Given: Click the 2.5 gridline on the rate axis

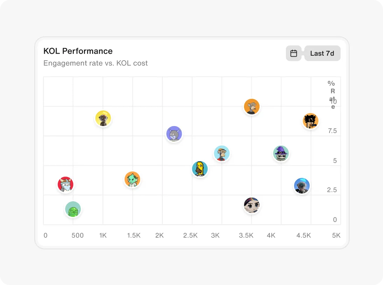Looking at the screenshot, I should (x=332, y=190).
